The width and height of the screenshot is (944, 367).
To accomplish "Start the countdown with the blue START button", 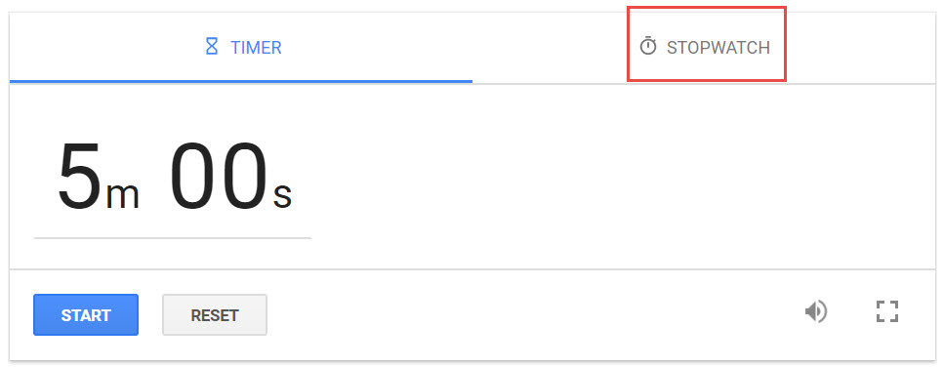I will point(86,314).
